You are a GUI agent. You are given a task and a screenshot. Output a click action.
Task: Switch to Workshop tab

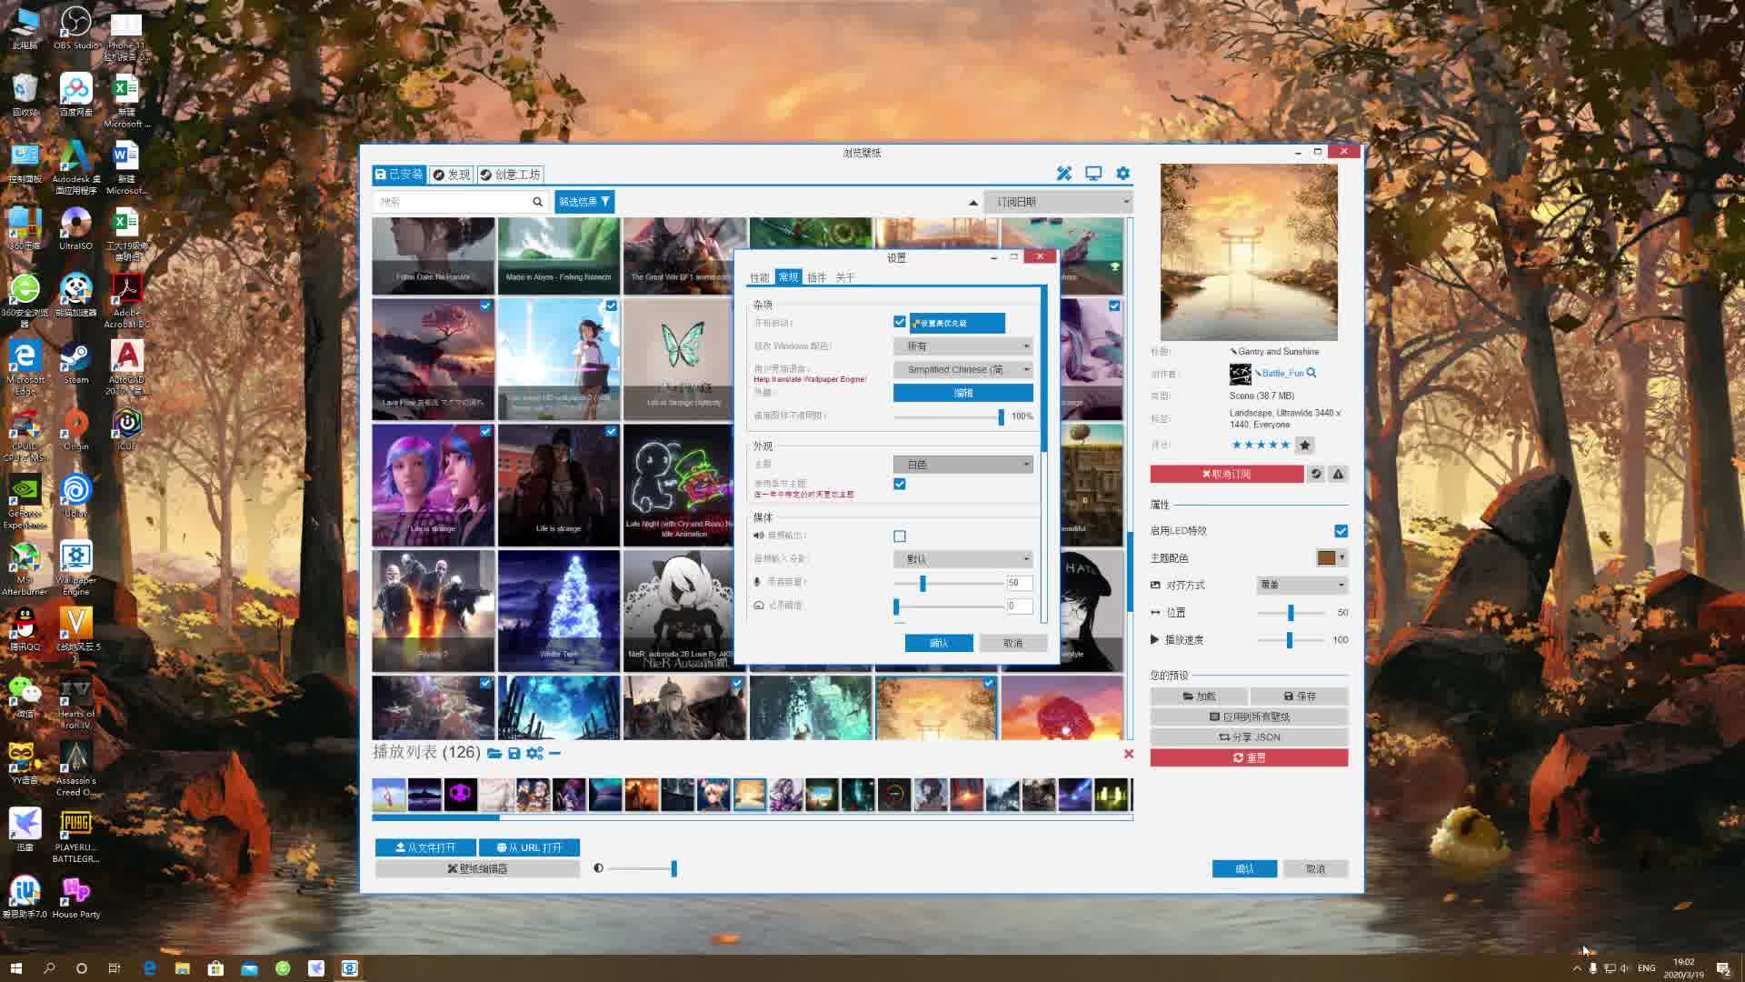pyautogui.click(x=511, y=175)
